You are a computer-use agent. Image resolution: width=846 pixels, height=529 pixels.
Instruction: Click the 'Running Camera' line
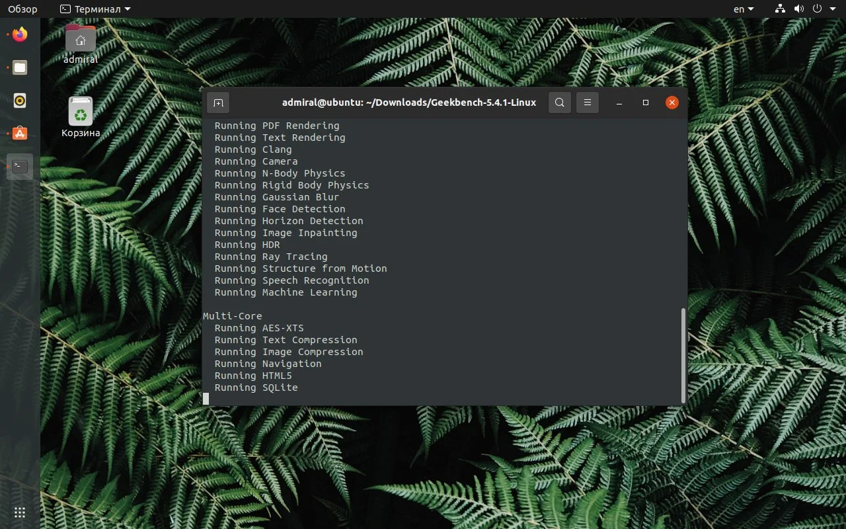tap(256, 161)
